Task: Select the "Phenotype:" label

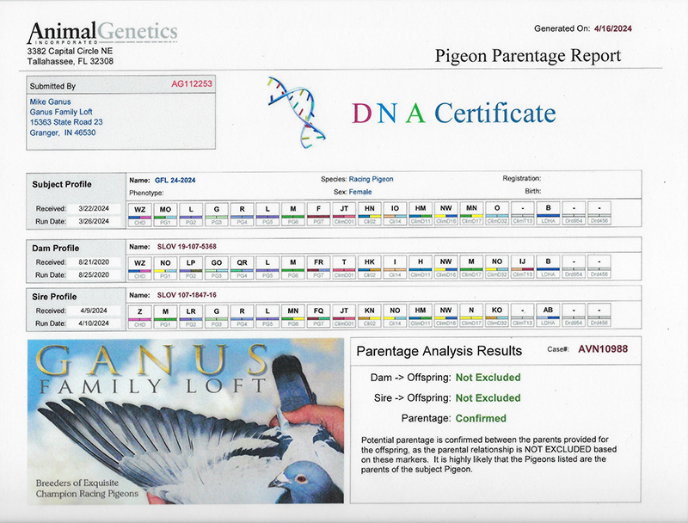Action: (146, 193)
